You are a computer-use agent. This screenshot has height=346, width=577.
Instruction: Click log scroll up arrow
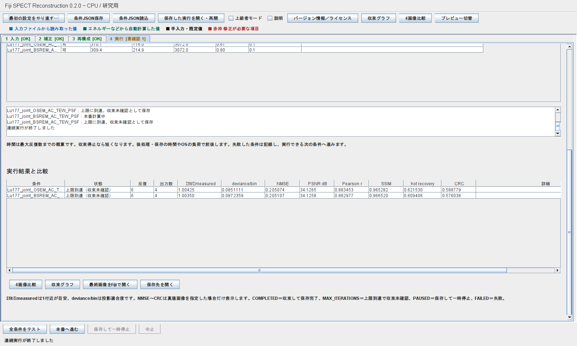tap(558, 110)
